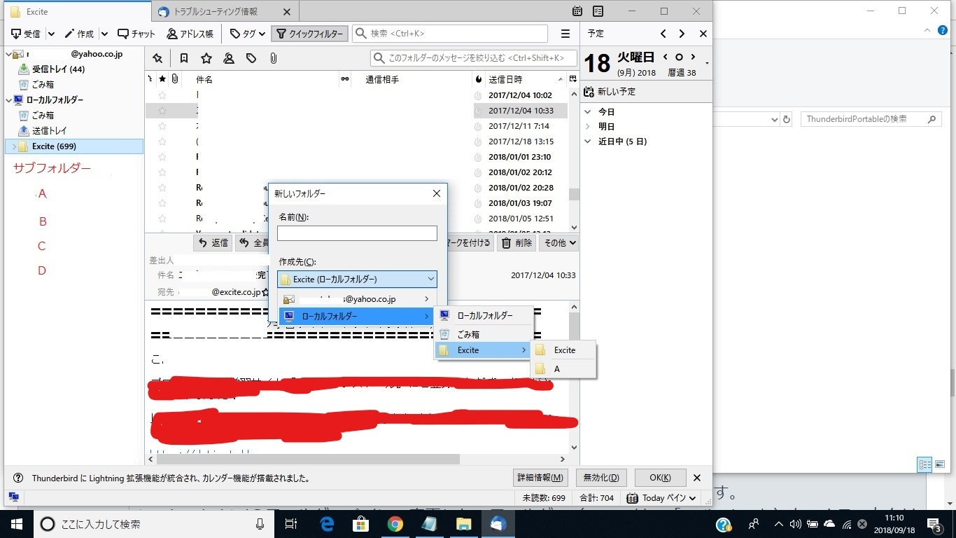The width and height of the screenshot is (956, 538).
Task: Open the Thunderbird hamburger menu
Action: click(565, 34)
